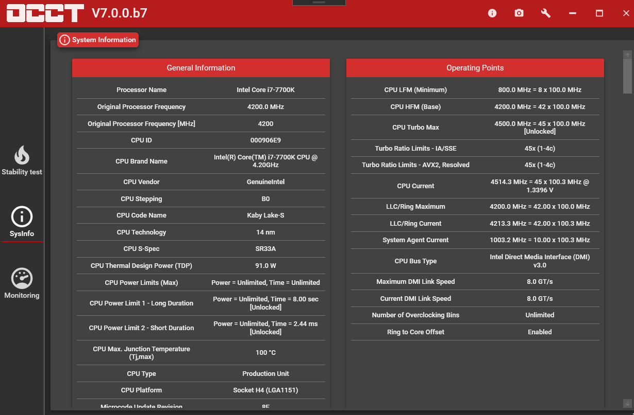
Task: Minimize the OCCT window
Action: [x=573, y=13]
